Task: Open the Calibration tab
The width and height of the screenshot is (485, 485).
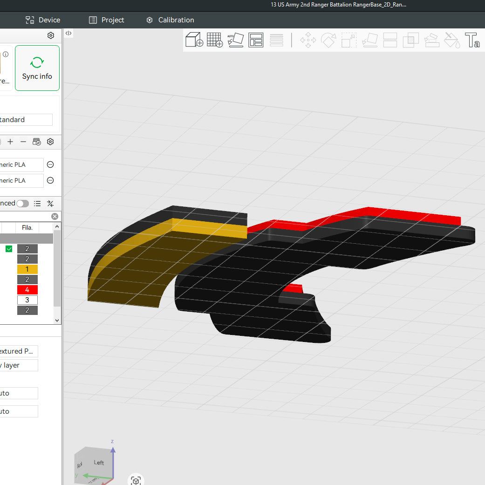Action: [x=170, y=20]
